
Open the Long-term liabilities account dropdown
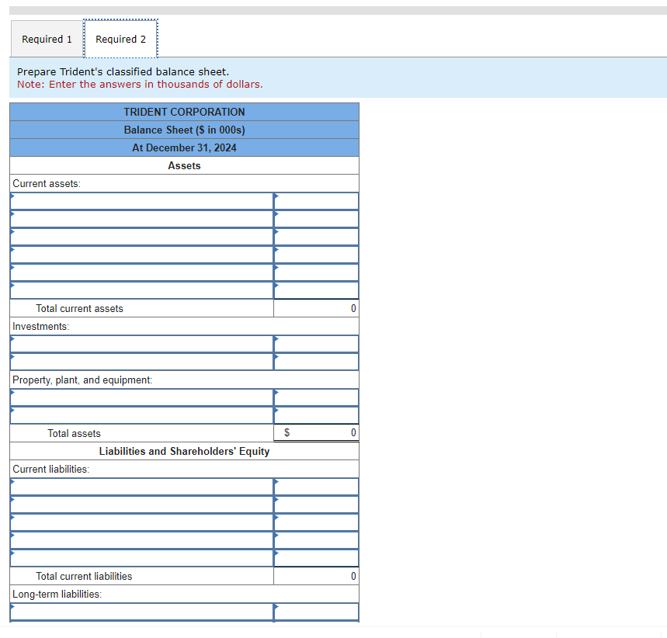[141, 612]
